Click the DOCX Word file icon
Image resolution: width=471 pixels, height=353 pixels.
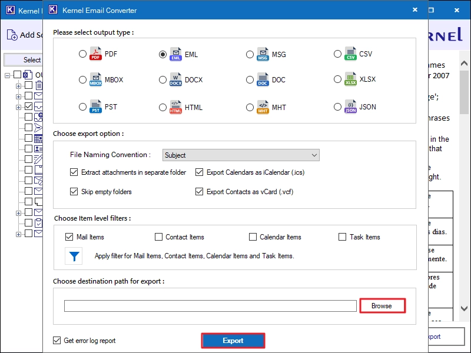pyautogui.click(x=175, y=79)
